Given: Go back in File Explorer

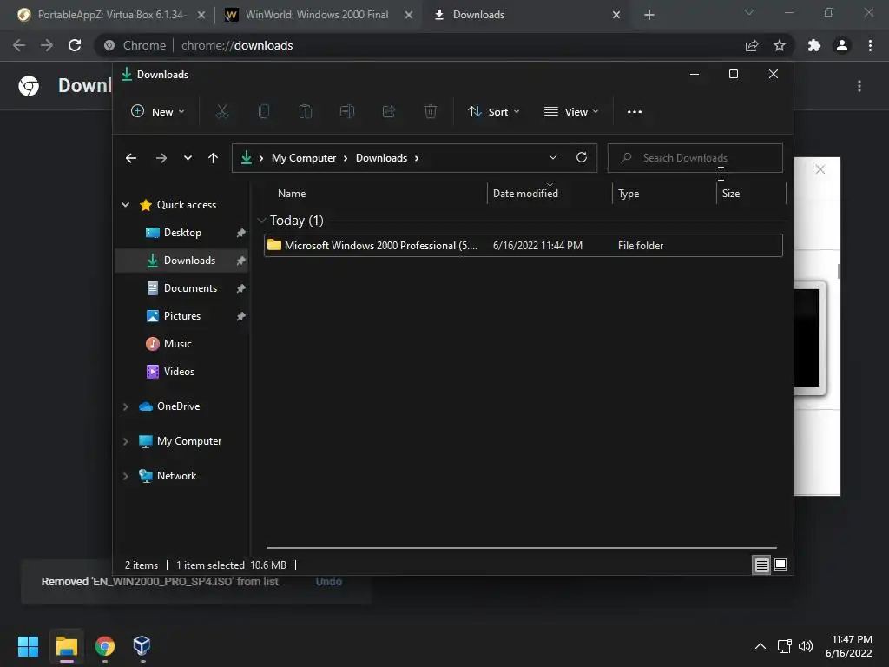Looking at the screenshot, I should [131, 158].
